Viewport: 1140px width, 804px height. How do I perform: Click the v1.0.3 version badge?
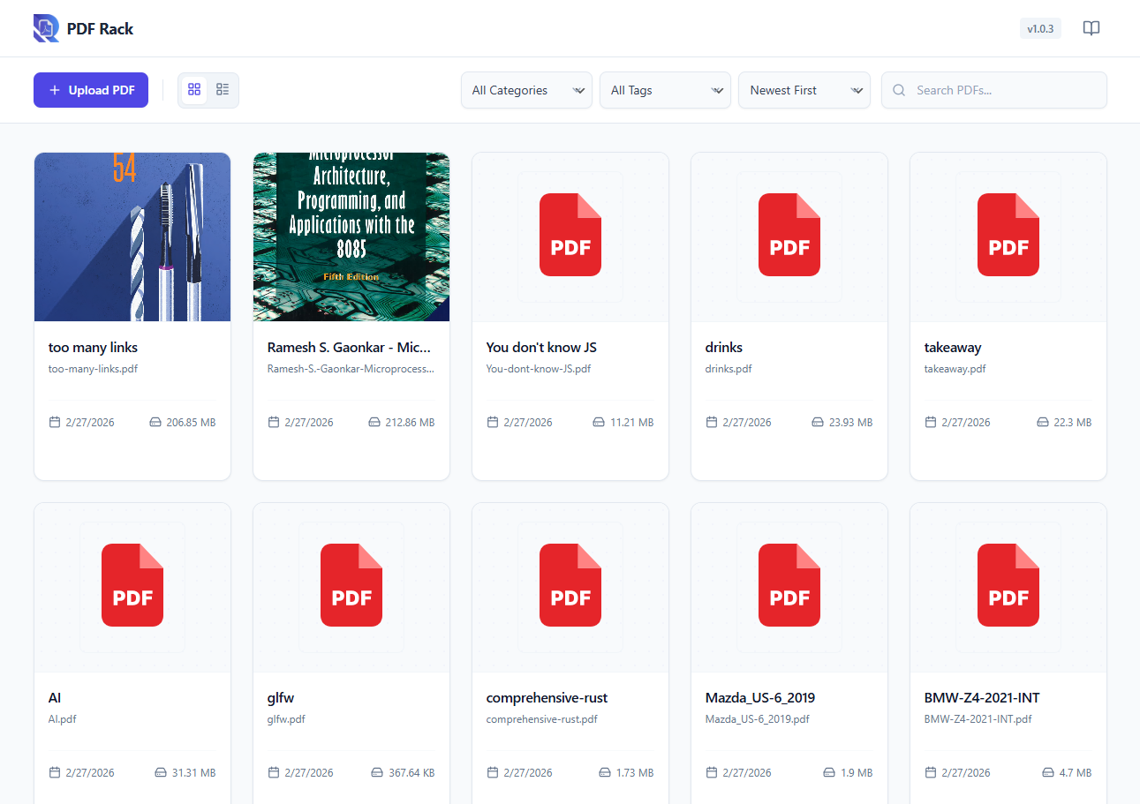pyautogui.click(x=1040, y=28)
